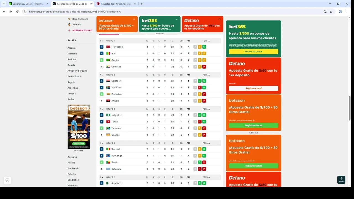Click Zimbabue in the Grupo B table
Screen dimensions: 354x199
pyautogui.click(x=117, y=94)
